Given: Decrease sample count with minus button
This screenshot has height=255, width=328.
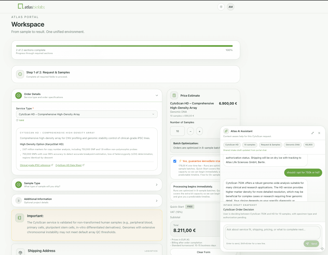Looking at the screenshot, I should coord(190,131).
